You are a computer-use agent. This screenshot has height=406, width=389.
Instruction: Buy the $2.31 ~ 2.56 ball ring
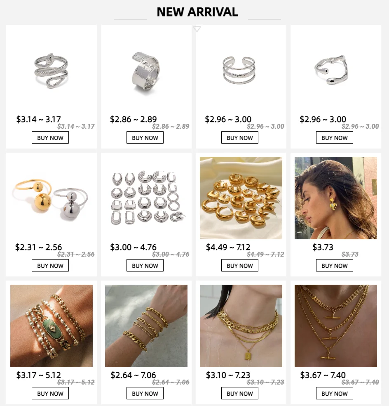(50, 265)
